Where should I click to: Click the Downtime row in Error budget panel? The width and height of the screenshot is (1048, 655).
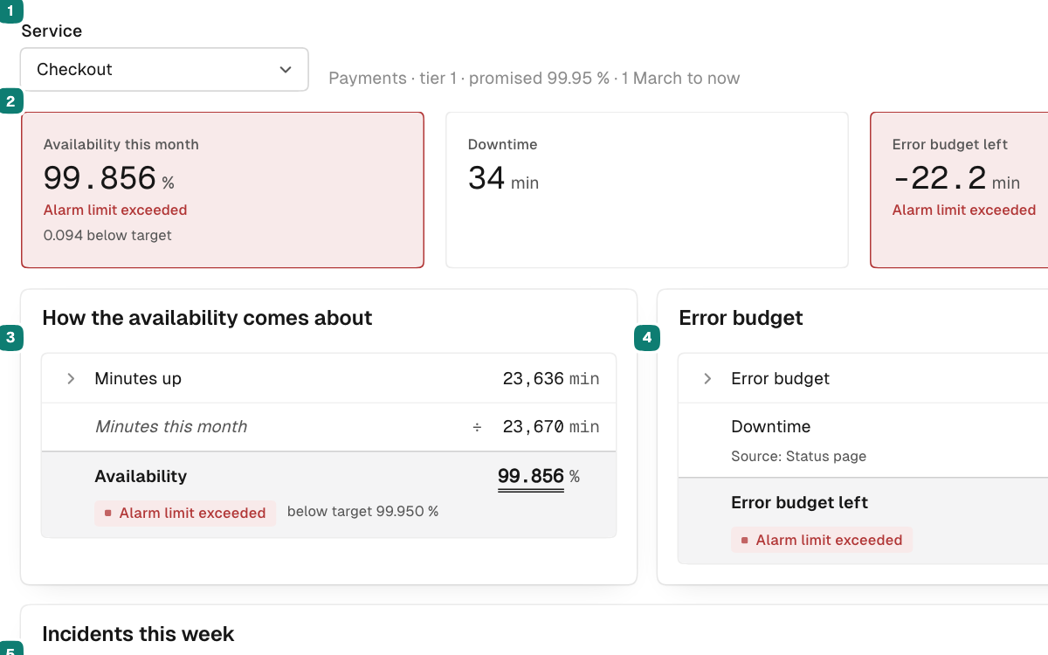(863, 439)
